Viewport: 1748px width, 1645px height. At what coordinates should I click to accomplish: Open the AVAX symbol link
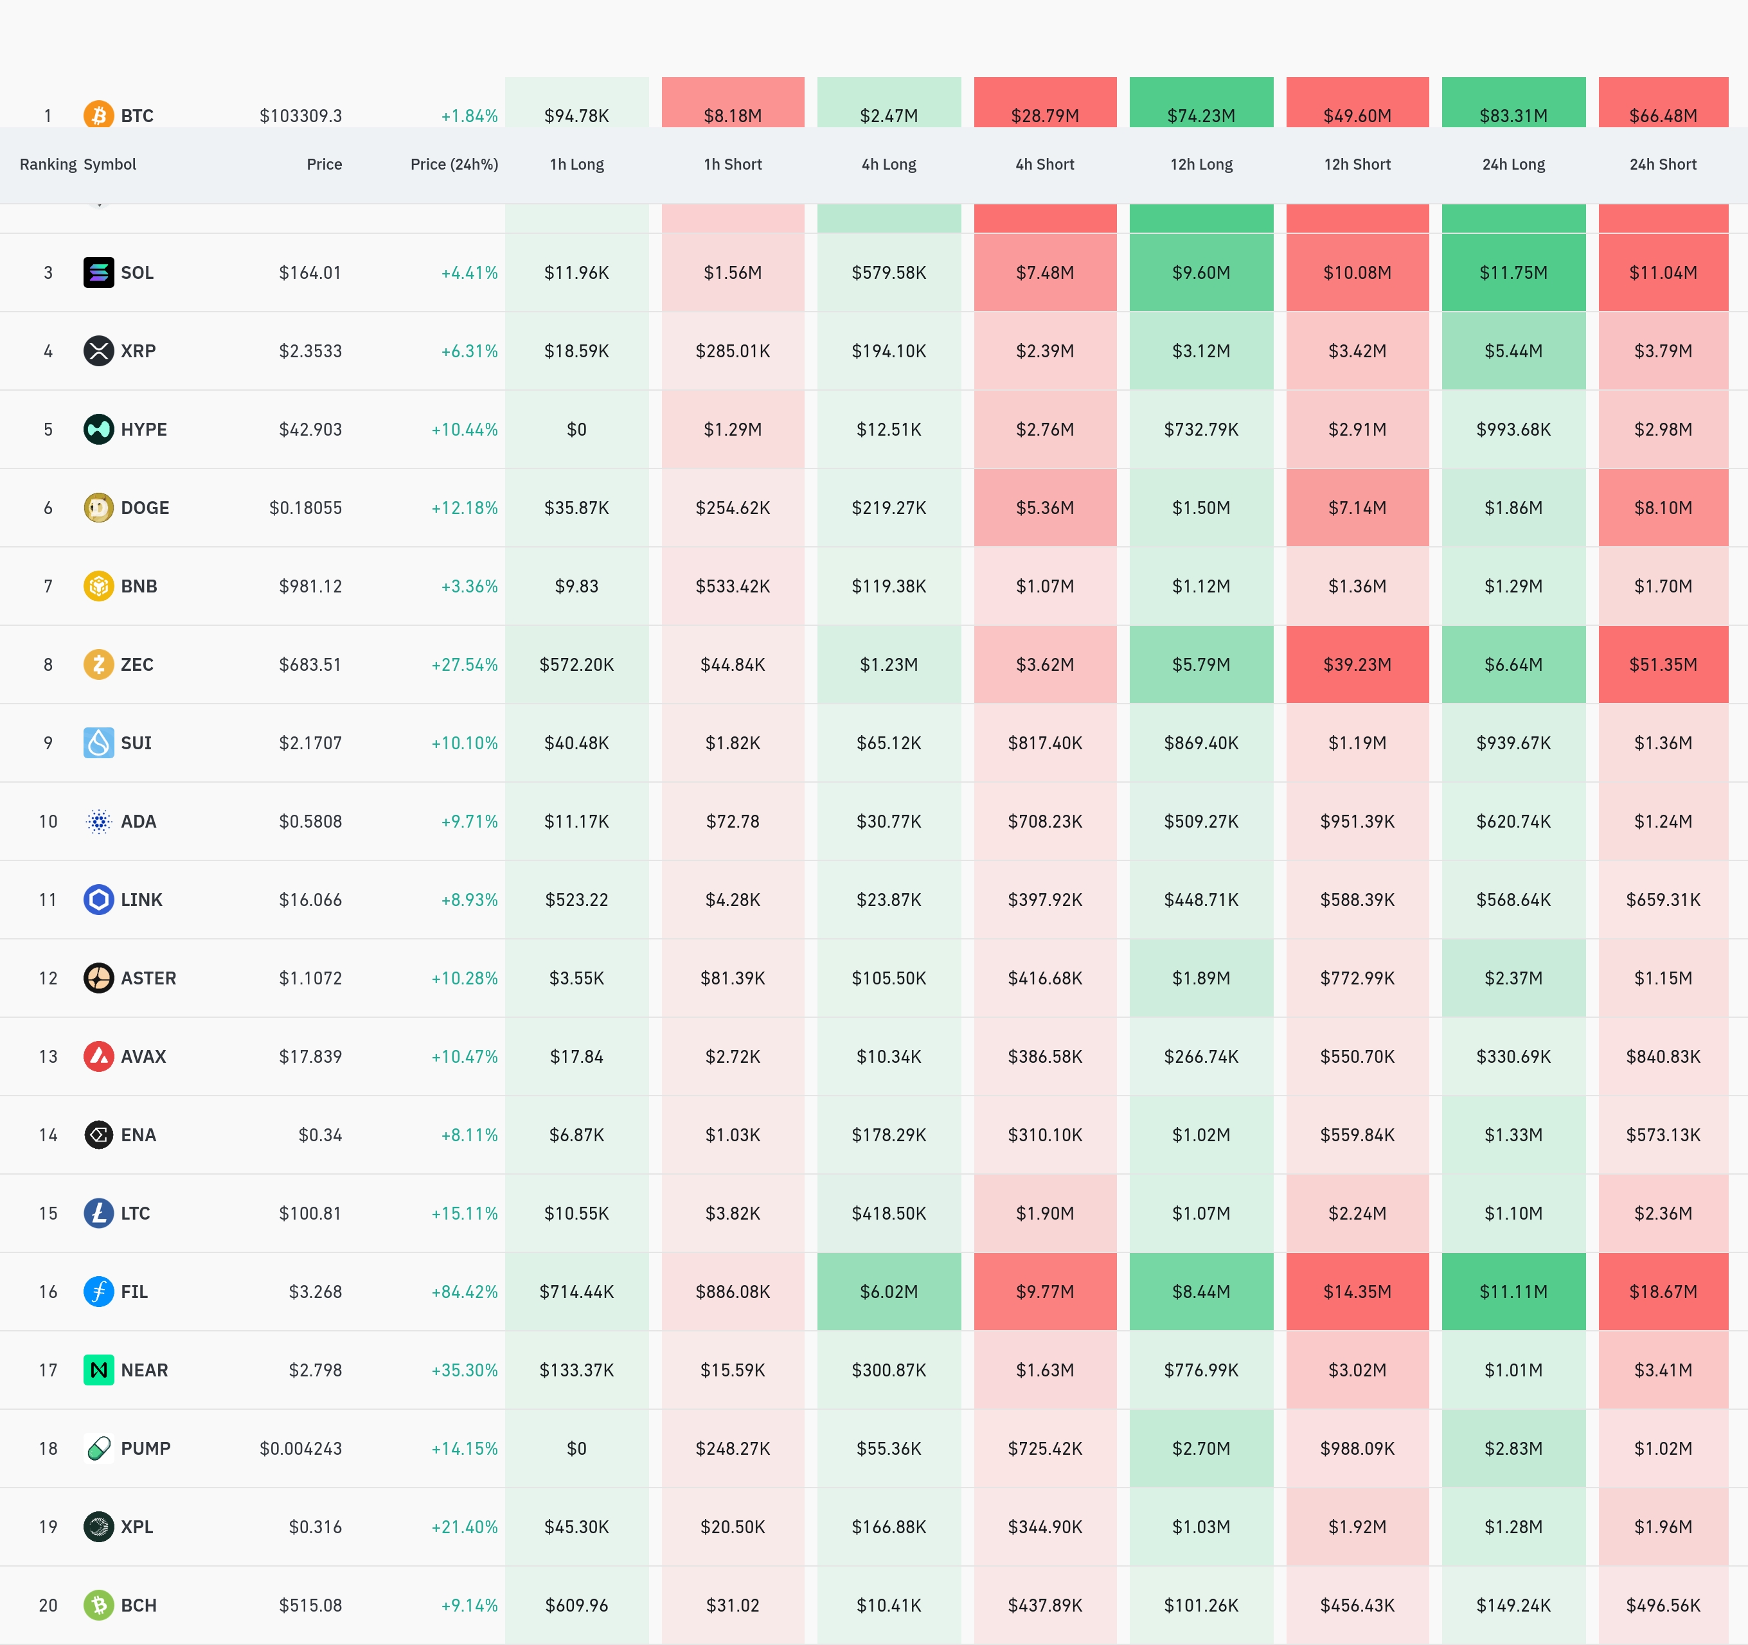coord(143,1056)
